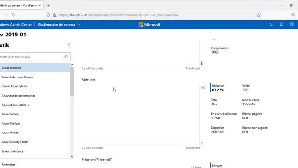Open the Gestionnaire de serveur dropdown

[x=59, y=25]
